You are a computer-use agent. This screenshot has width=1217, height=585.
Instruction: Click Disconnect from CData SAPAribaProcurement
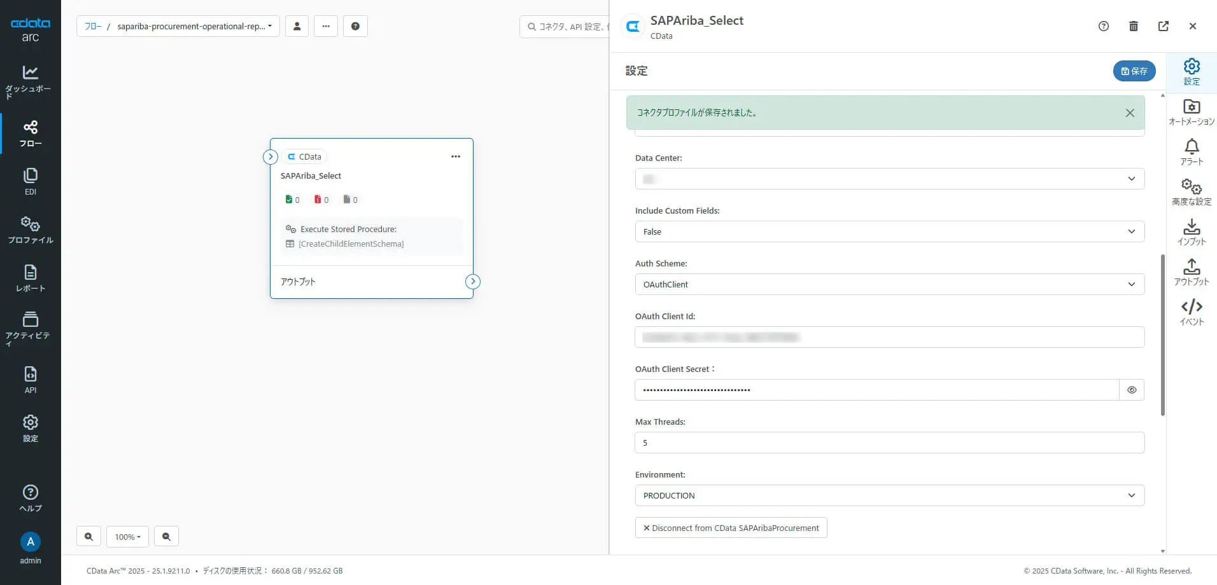coord(731,528)
